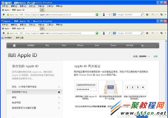Screen dimensions: 168x118
Task: Click the phone illustration showing code 1234
Action: (111, 87)
